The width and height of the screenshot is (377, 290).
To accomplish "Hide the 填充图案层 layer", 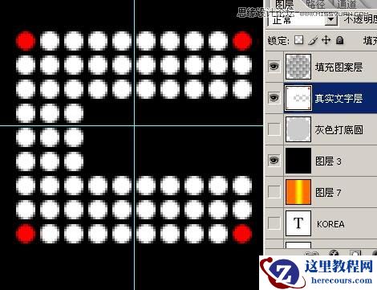I will (274, 66).
